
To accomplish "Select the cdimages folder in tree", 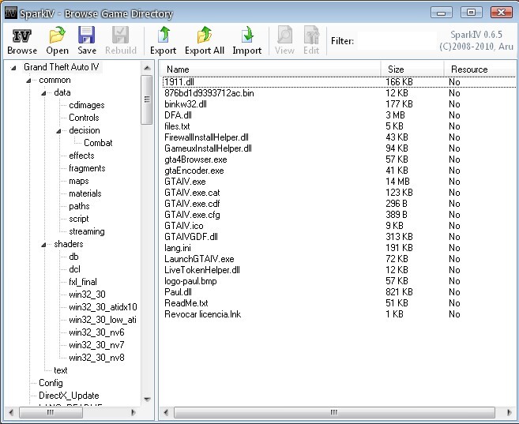I will 87,105.
